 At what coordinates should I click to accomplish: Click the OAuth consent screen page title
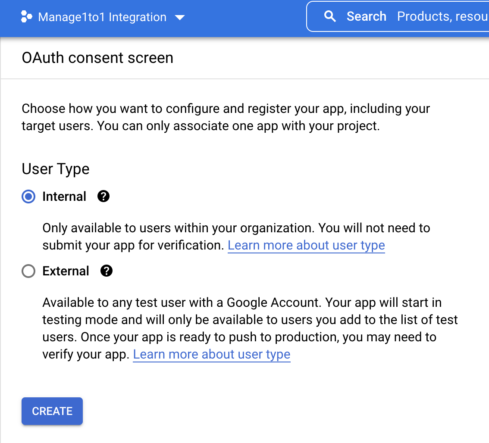[x=97, y=58]
